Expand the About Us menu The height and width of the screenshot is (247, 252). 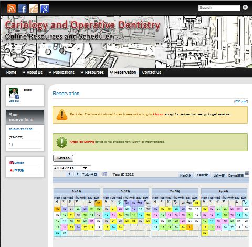point(33,73)
